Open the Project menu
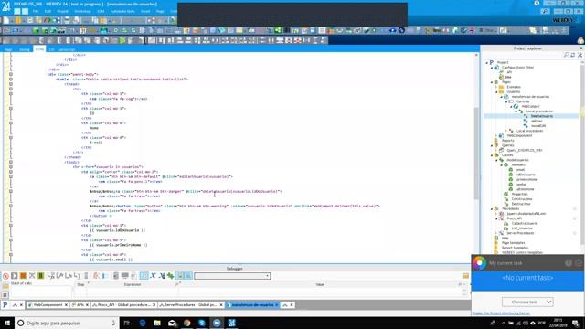 point(62,12)
